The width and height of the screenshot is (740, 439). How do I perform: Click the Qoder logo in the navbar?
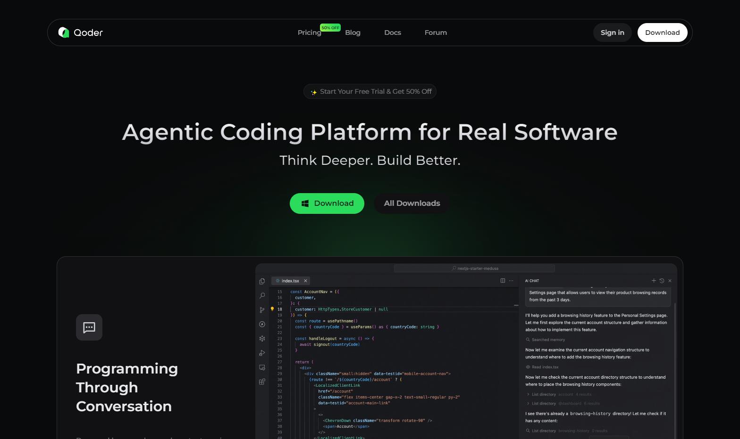click(80, 33)
